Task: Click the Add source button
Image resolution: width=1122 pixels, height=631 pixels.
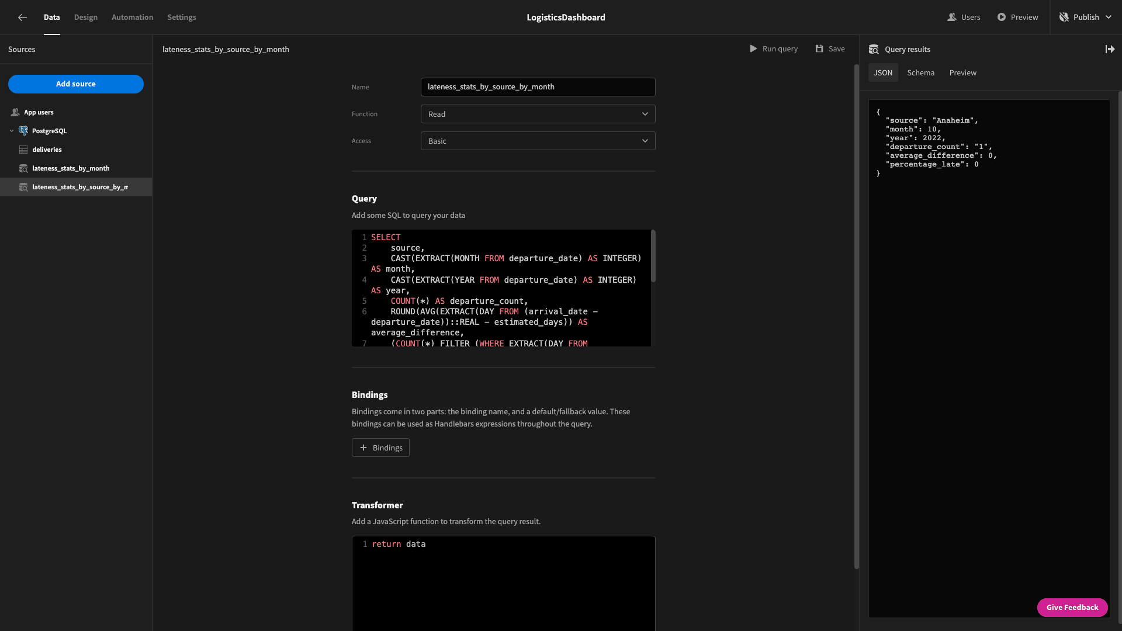Action: [76, 84]
